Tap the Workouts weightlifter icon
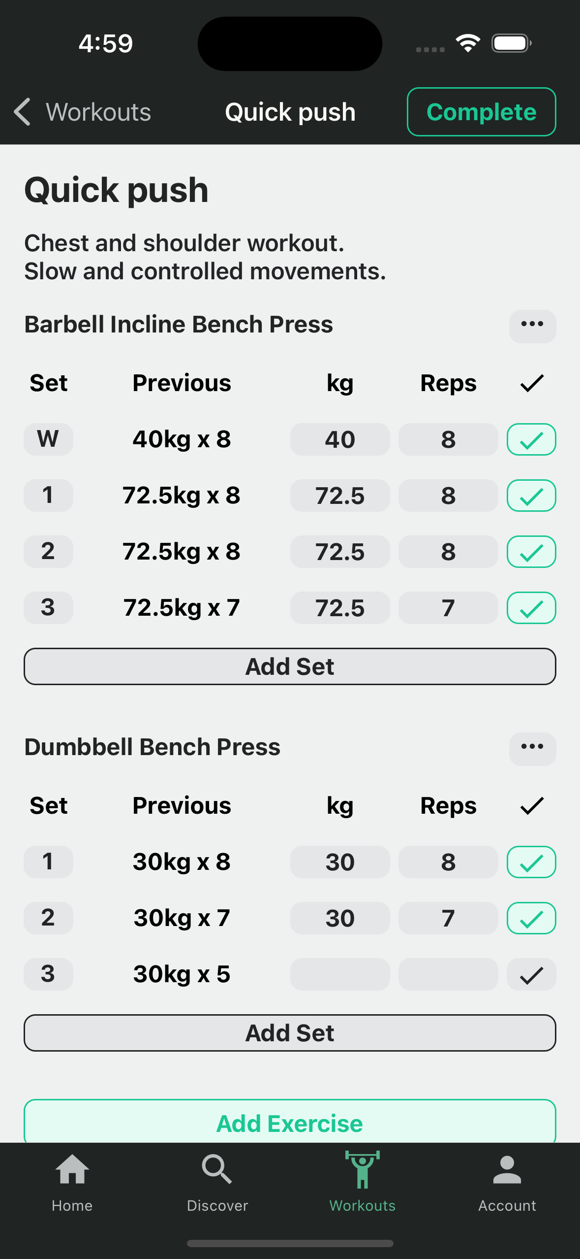This screenshot has height=1259, width=580. (362, 1170)
